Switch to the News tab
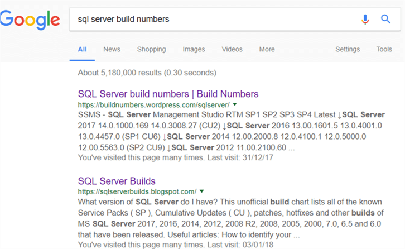Screen dimensions: 405x249 [x=112, y=49]
